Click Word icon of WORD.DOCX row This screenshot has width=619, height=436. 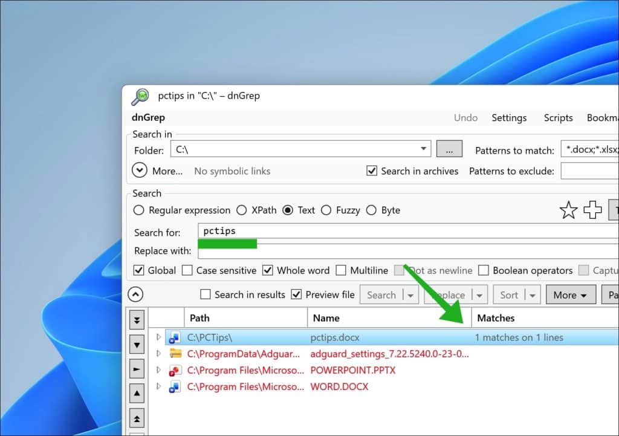175,387
